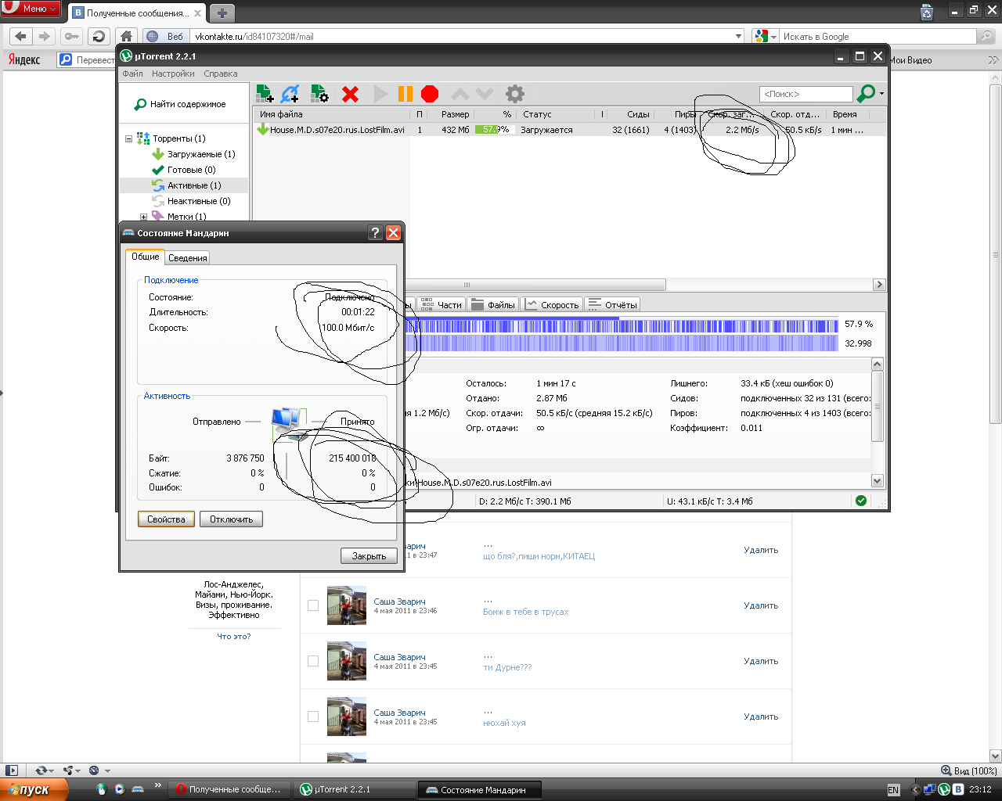Screen dimensions: 1002x801
Task: Click the grey Start torrent play icon
Action: click(380, 94)
